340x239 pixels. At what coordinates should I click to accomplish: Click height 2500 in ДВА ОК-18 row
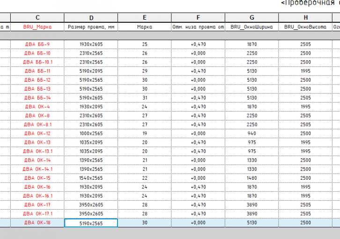(x=305, y=223)
